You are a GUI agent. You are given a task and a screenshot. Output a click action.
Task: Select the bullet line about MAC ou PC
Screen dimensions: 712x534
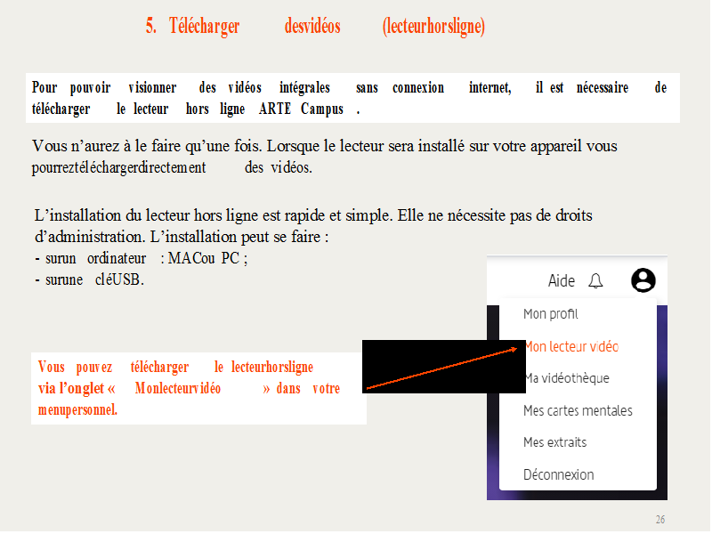coord(141,258)
